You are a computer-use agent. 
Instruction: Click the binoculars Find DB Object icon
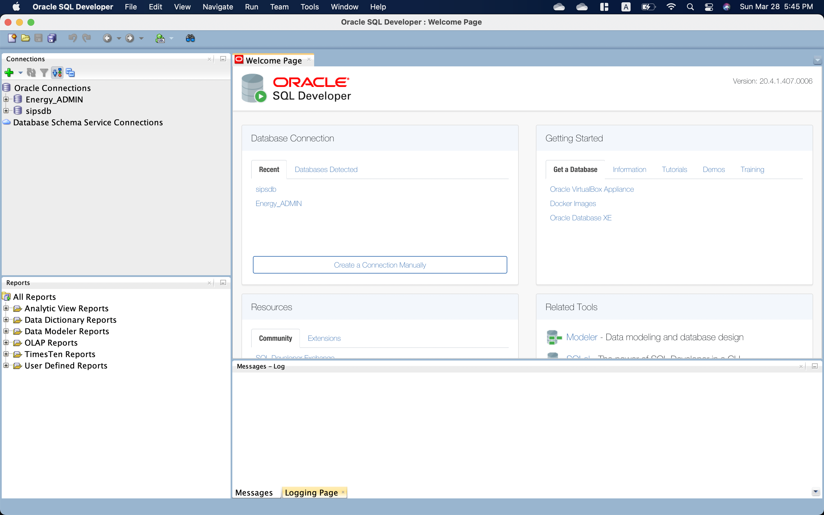point(190,38)
